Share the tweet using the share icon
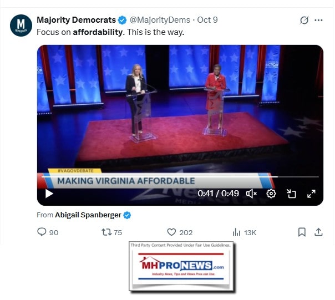Viewport: 335px width, 300px height. 318,232
